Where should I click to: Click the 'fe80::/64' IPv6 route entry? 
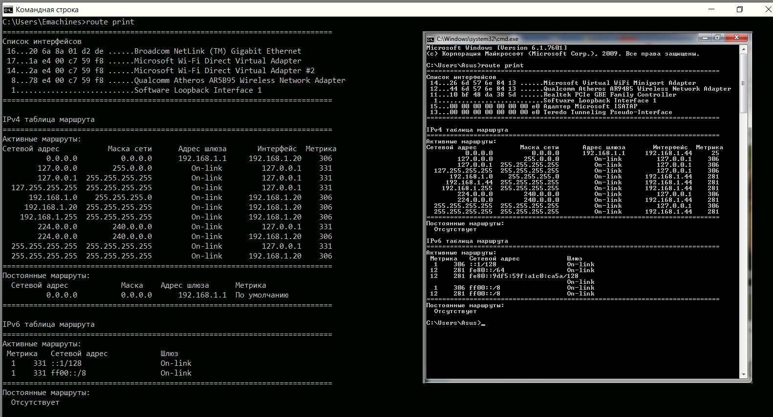pyautogui.click(x=487, y=270)
